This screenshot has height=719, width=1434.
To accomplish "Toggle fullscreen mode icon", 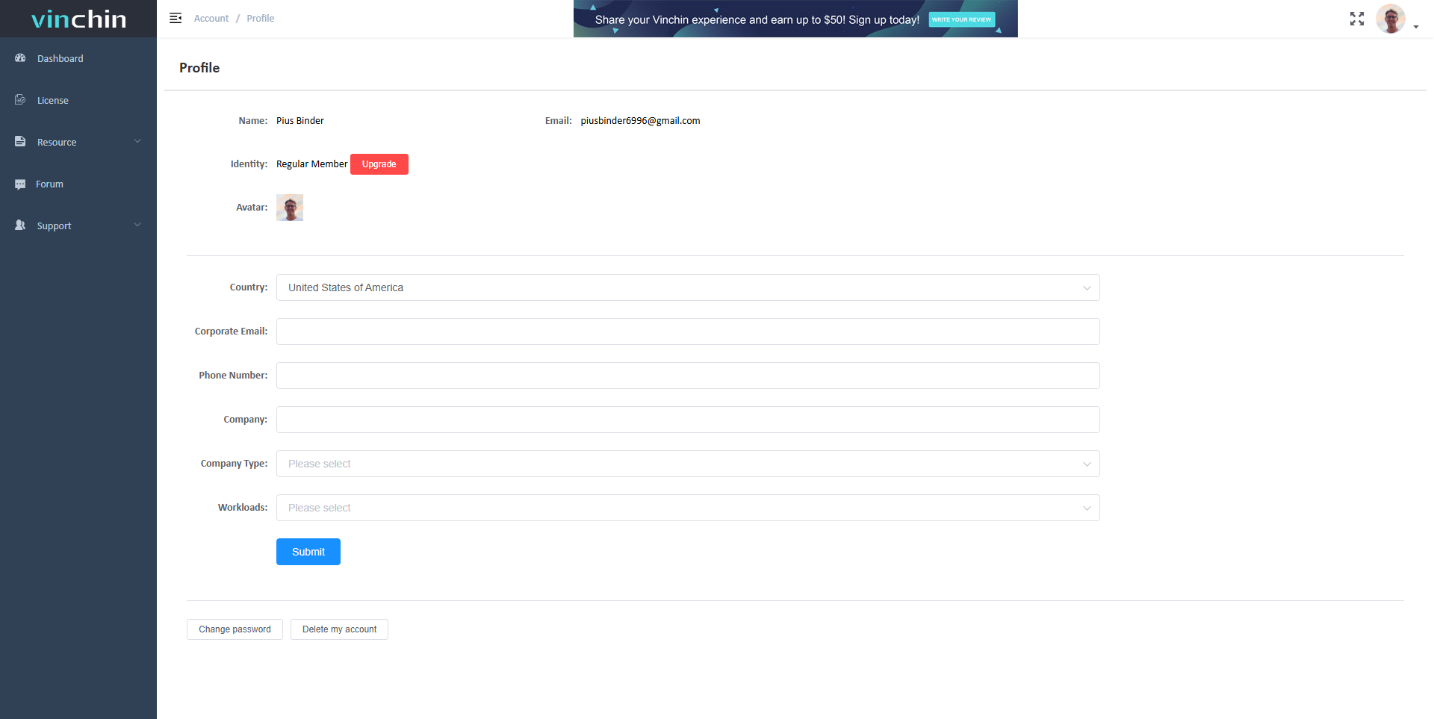I will [1356, 19].
